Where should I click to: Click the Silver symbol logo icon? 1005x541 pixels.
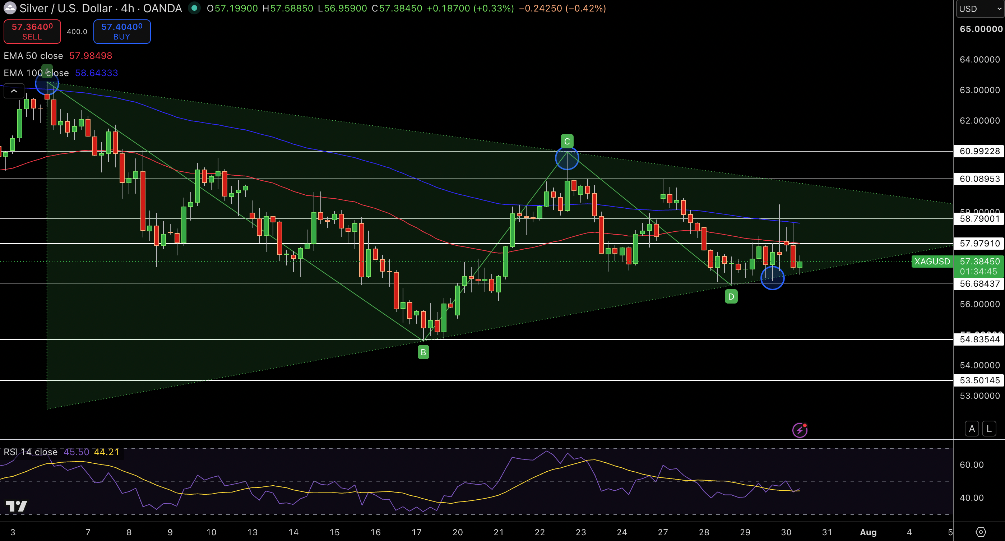coord(10,8)
